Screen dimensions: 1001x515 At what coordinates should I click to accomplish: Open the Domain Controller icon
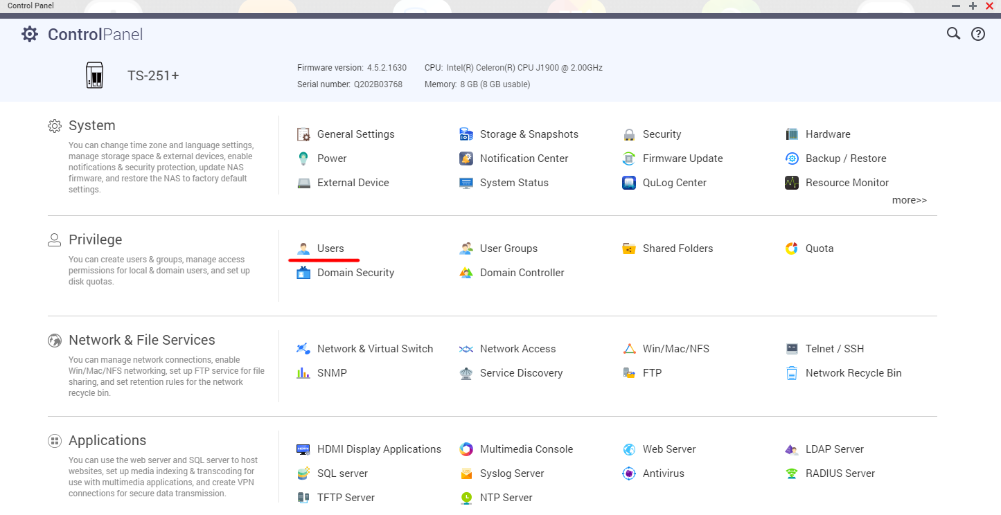(x=466, y=273)
